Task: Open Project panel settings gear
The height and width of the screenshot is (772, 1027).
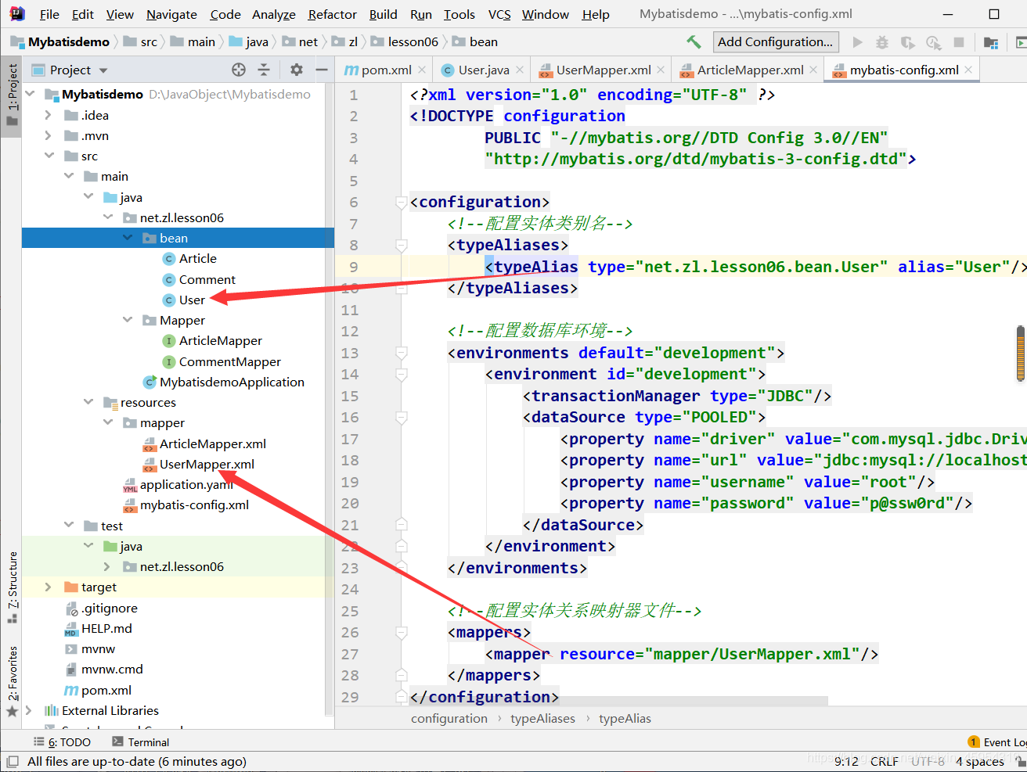Action: (x=296, y=70)
